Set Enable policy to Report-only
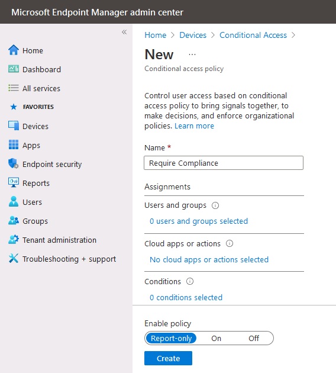 click(x=171, y=338)
